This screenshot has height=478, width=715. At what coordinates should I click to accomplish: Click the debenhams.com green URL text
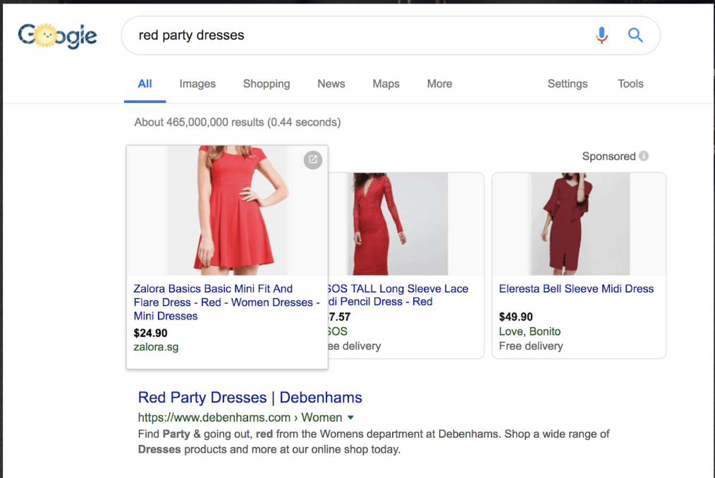240,417
